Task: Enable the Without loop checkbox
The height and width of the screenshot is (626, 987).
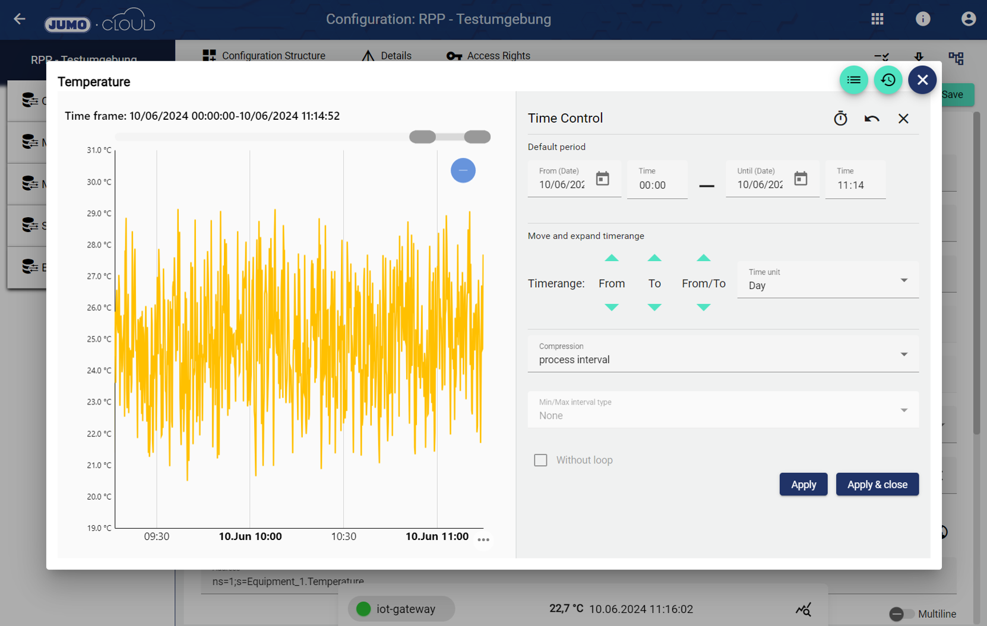Action: 540,460
